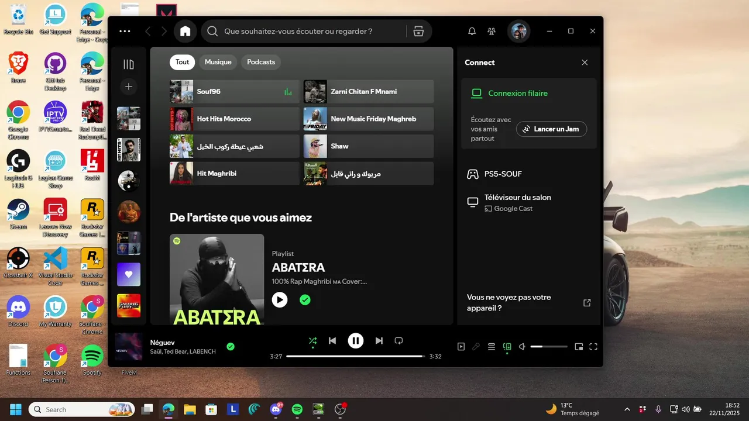Close the Connect panel
Viewport: 749px width, 421px height.
point(585,63)
